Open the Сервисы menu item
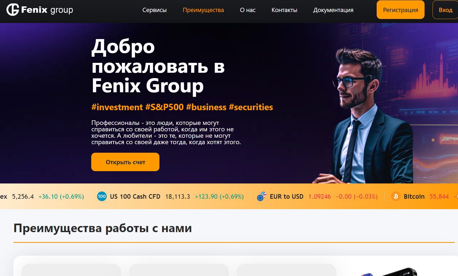Image resolution: width=458 pixels, height=276 pixels. (154, 10)
